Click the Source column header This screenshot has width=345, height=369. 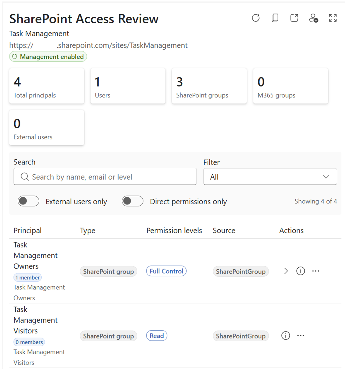tap(224, 230)
